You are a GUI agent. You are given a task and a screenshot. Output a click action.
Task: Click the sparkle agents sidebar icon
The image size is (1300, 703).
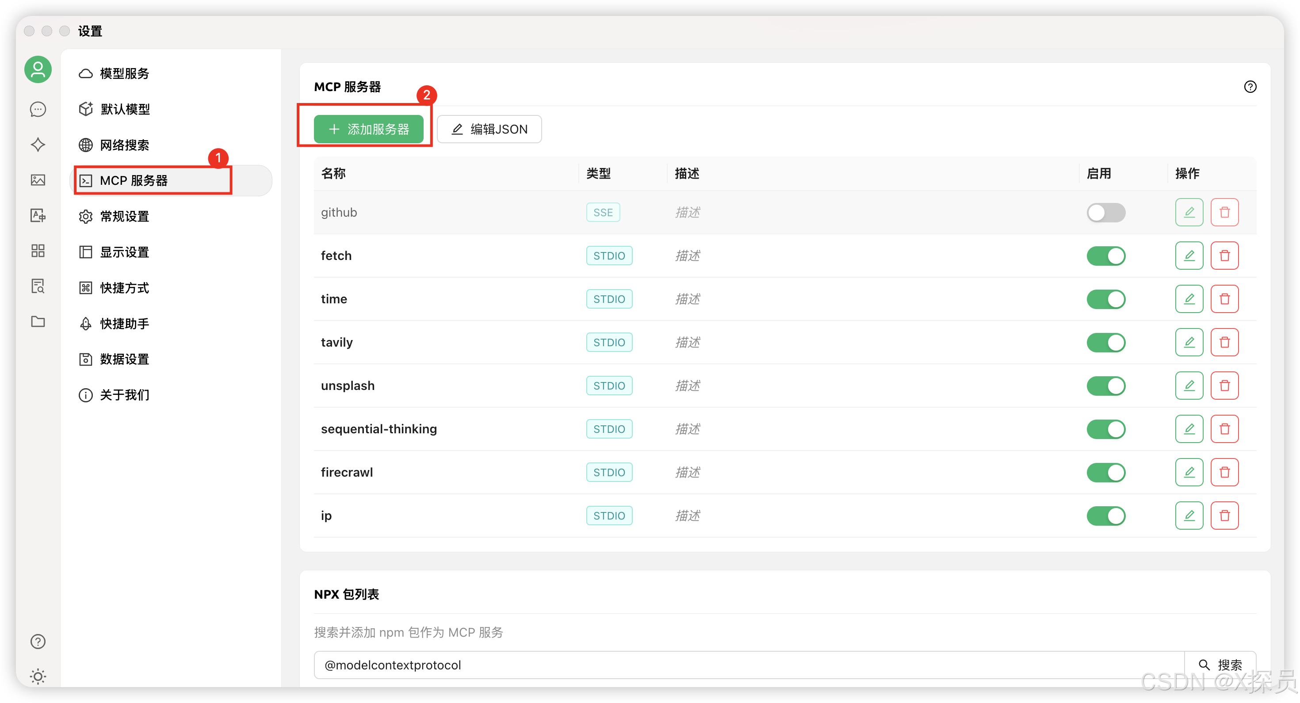click(38, 145)
